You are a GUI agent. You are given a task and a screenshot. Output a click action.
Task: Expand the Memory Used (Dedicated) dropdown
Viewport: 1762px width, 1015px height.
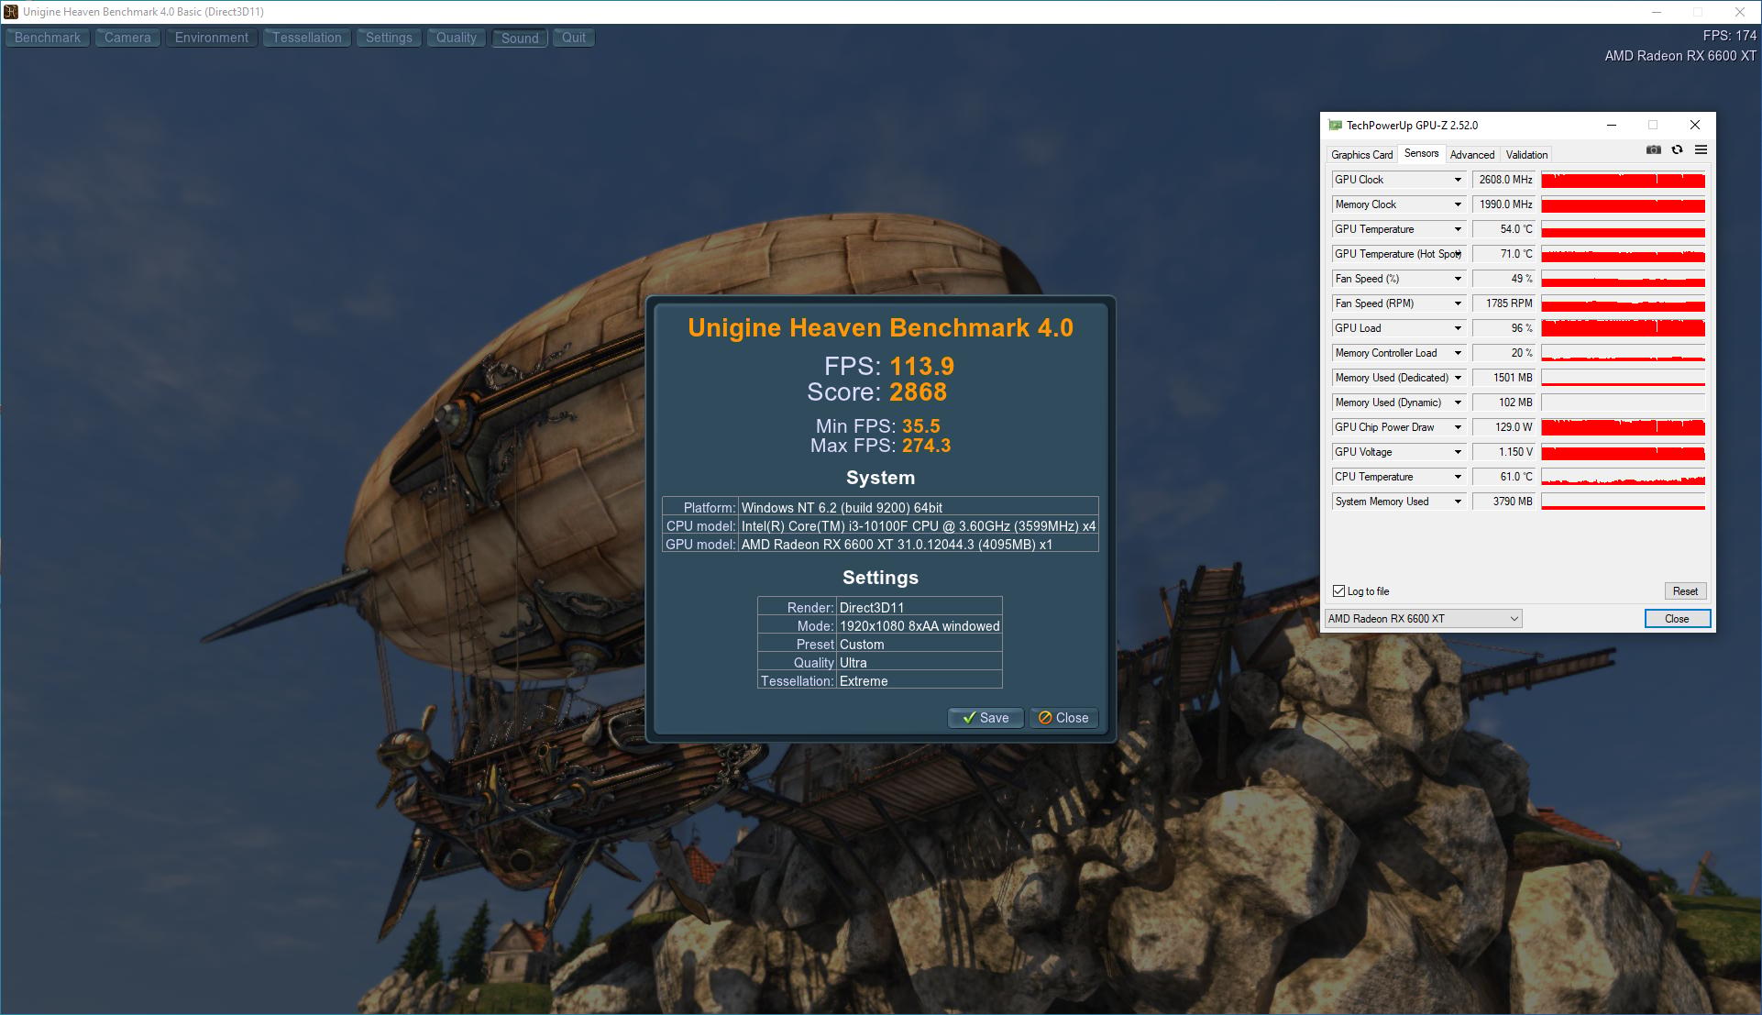[x=1458, y=378]
